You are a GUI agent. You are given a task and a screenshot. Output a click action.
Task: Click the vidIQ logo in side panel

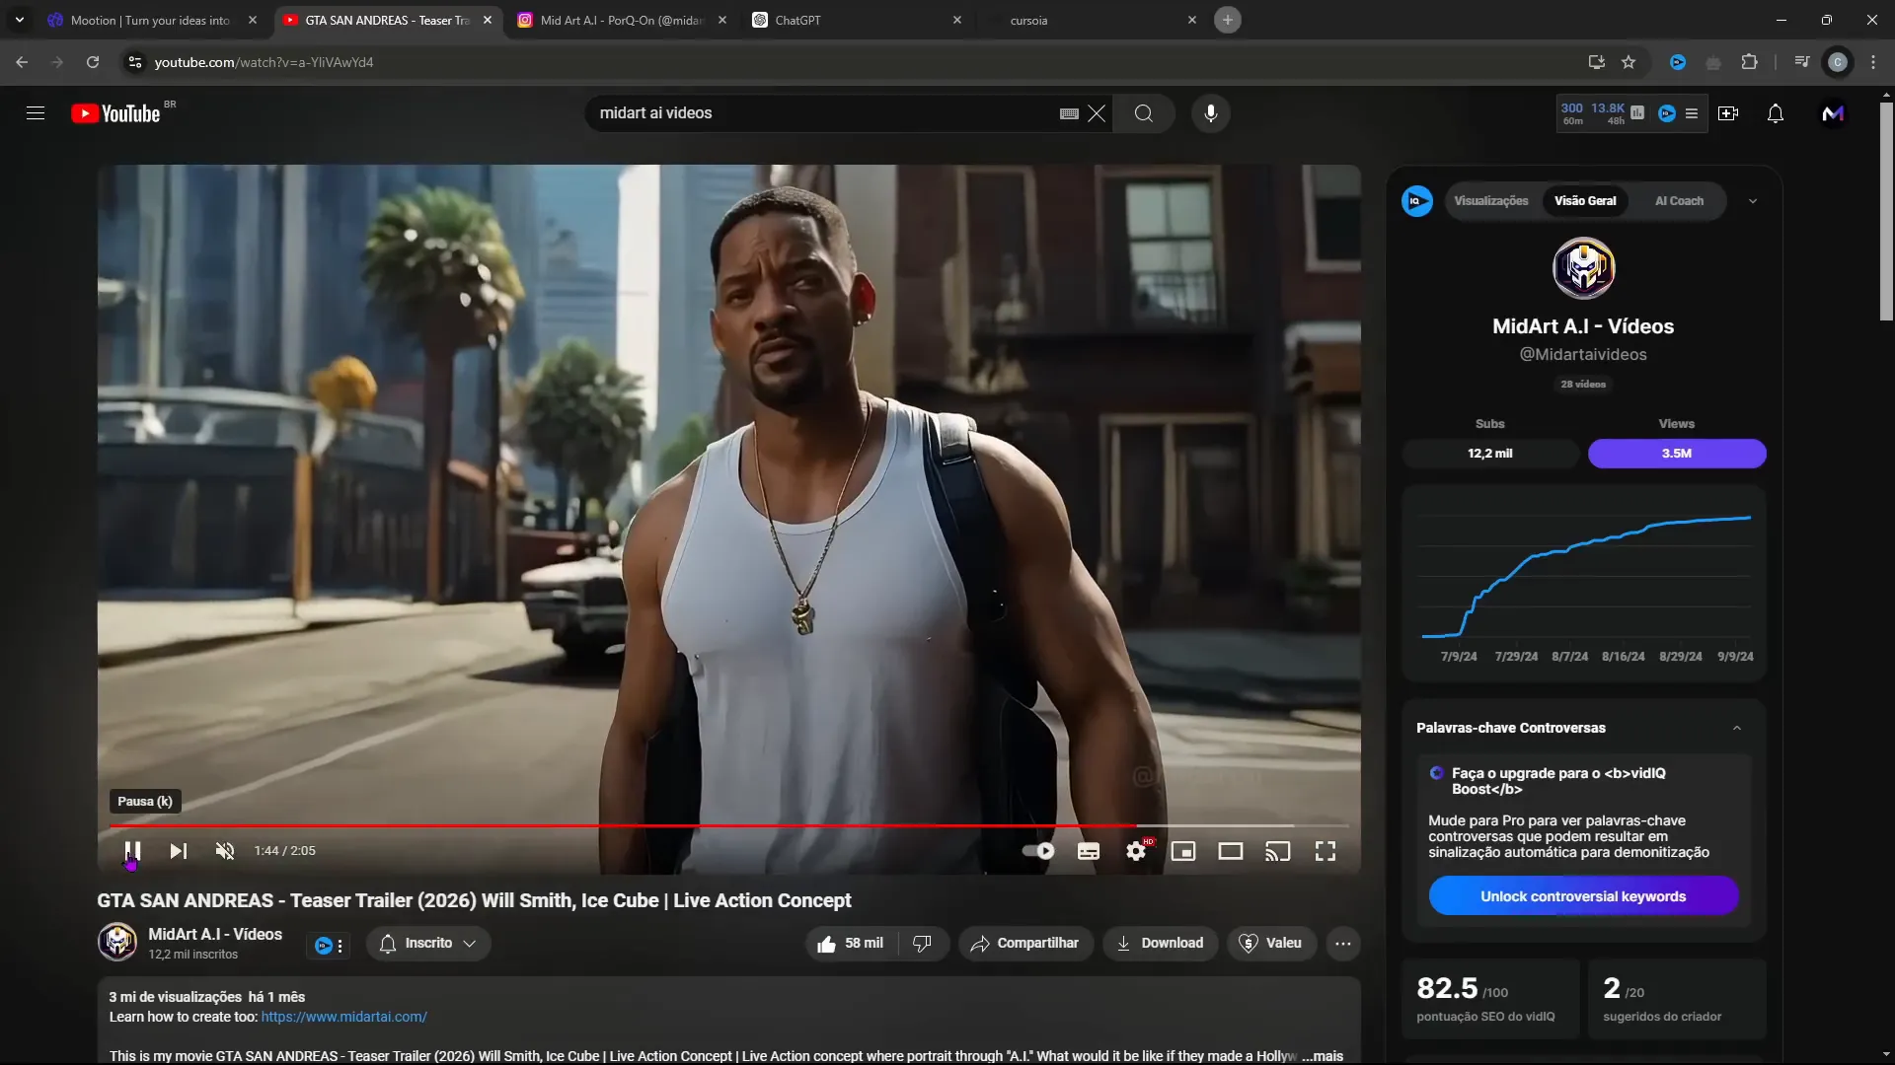tap(1416, 201)
